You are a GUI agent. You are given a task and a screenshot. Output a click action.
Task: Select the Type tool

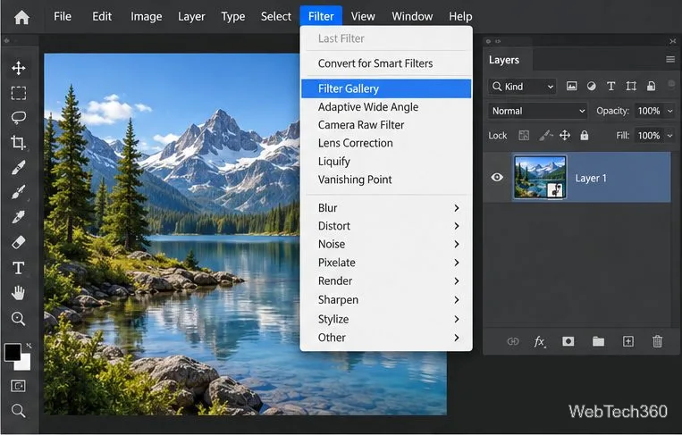[x=18, y=268]
